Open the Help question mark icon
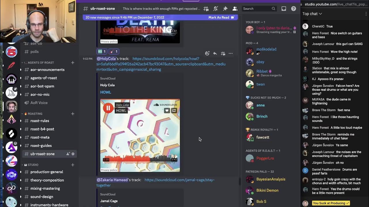The width and height of the screenshot is (369, 207). pos(293,9)
